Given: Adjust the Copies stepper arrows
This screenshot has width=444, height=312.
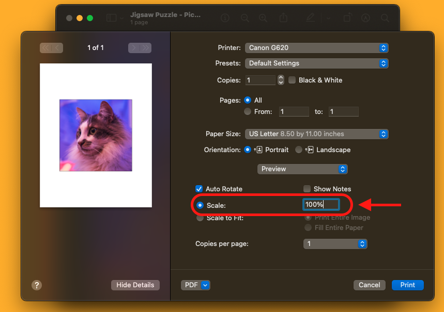Looking at the screenshot, I should pyautogui.click(x=281, y=80).
